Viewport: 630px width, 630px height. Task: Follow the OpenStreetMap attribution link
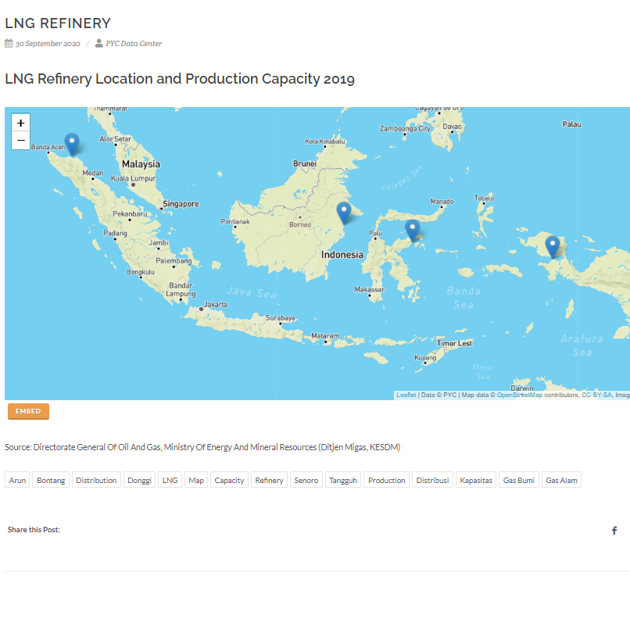point(520,395)
